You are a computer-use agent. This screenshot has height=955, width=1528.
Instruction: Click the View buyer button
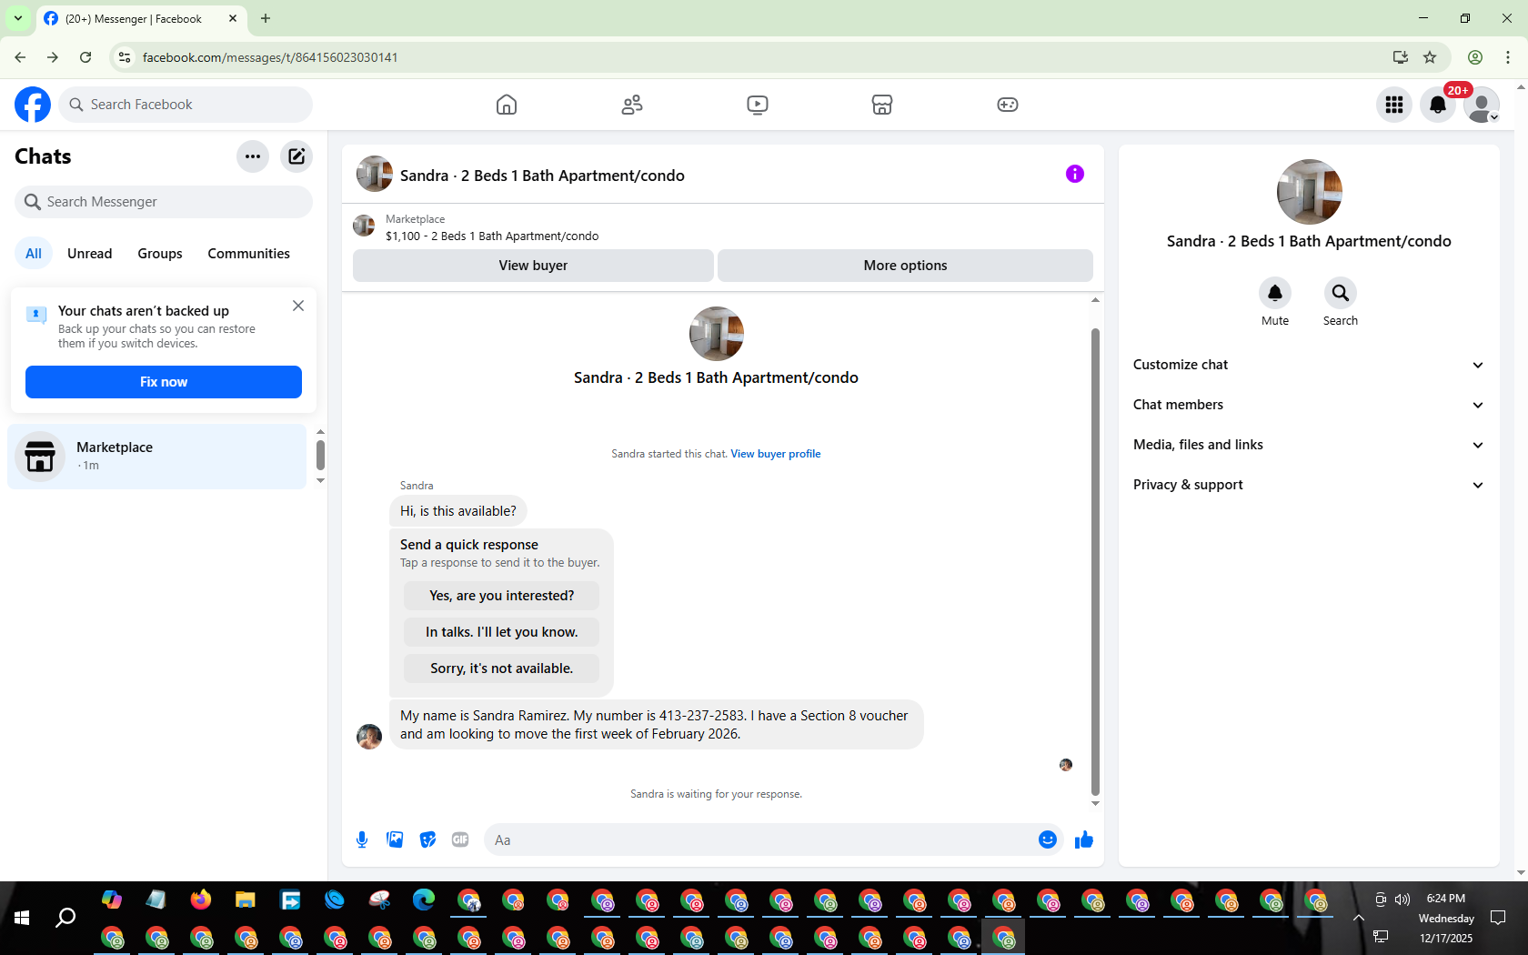point(533,266)
